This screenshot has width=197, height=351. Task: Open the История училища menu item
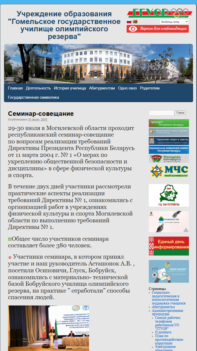tap(70, 88)
